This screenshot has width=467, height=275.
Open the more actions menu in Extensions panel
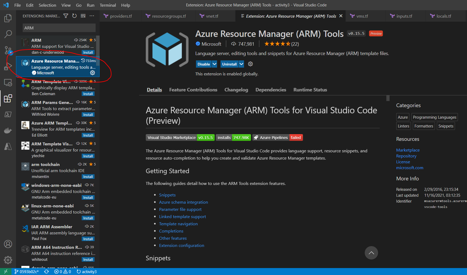click(92, 16)
